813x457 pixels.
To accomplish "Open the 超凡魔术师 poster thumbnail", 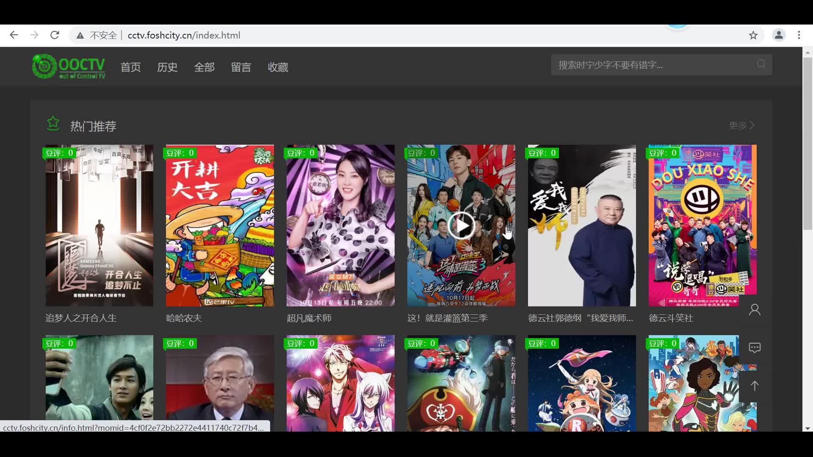I will click(340, 226).
